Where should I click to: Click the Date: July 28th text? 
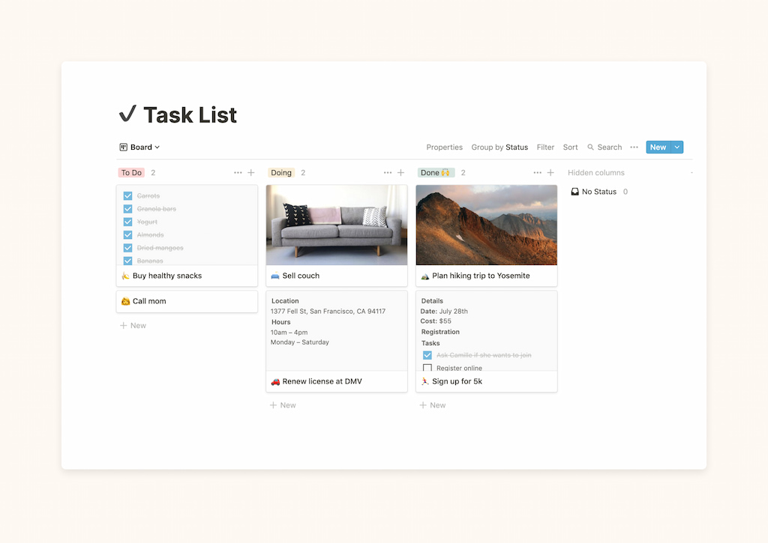444,311
